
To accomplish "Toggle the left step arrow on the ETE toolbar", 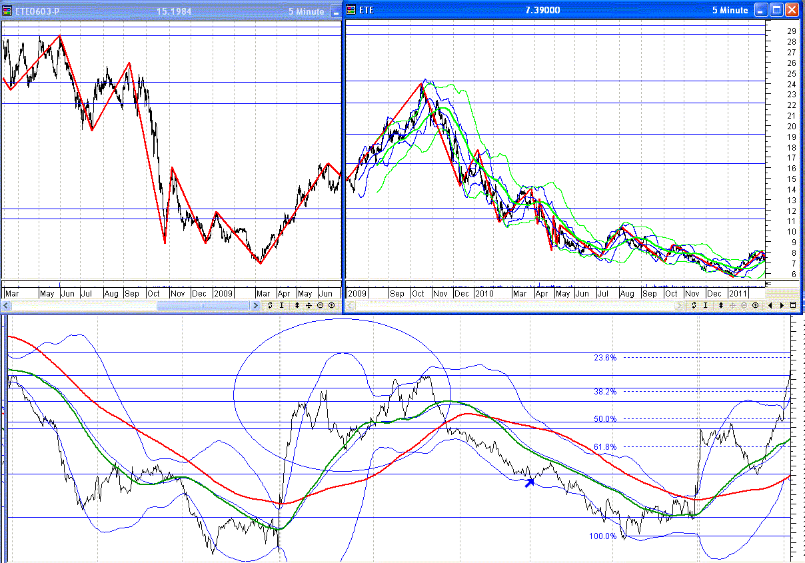I will (770, 305).
